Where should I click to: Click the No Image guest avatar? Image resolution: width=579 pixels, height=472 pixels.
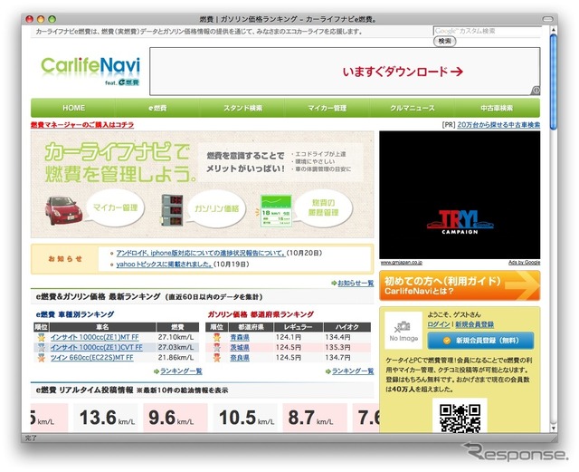[x=403, y=331]
